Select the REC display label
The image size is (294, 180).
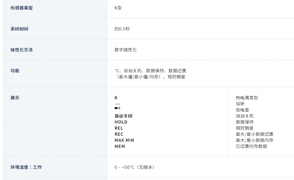click(x=119, y=134)
